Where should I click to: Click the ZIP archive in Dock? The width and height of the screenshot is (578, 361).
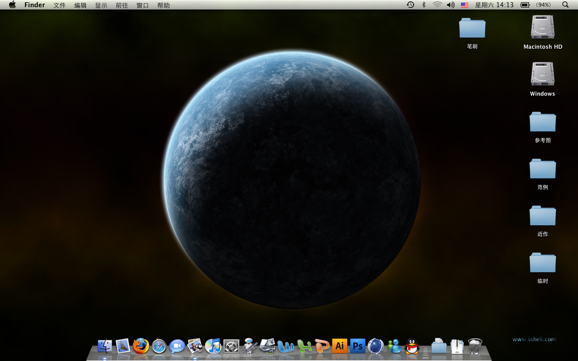[x=457, y=346]
